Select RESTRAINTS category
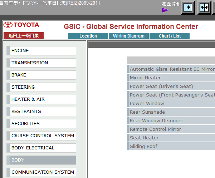Screen dimensions: 215x178 point(41,112)
